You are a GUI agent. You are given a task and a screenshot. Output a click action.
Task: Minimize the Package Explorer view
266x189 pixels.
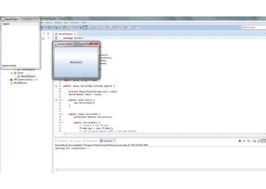click(x=44, y=33)
